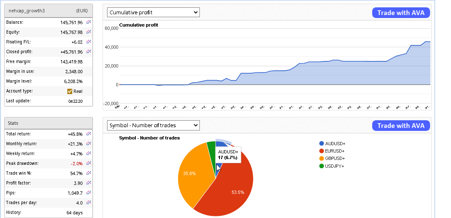Click the chart icon beside Equity value
This screenshot has width=451, height=218.
[88, 32]
